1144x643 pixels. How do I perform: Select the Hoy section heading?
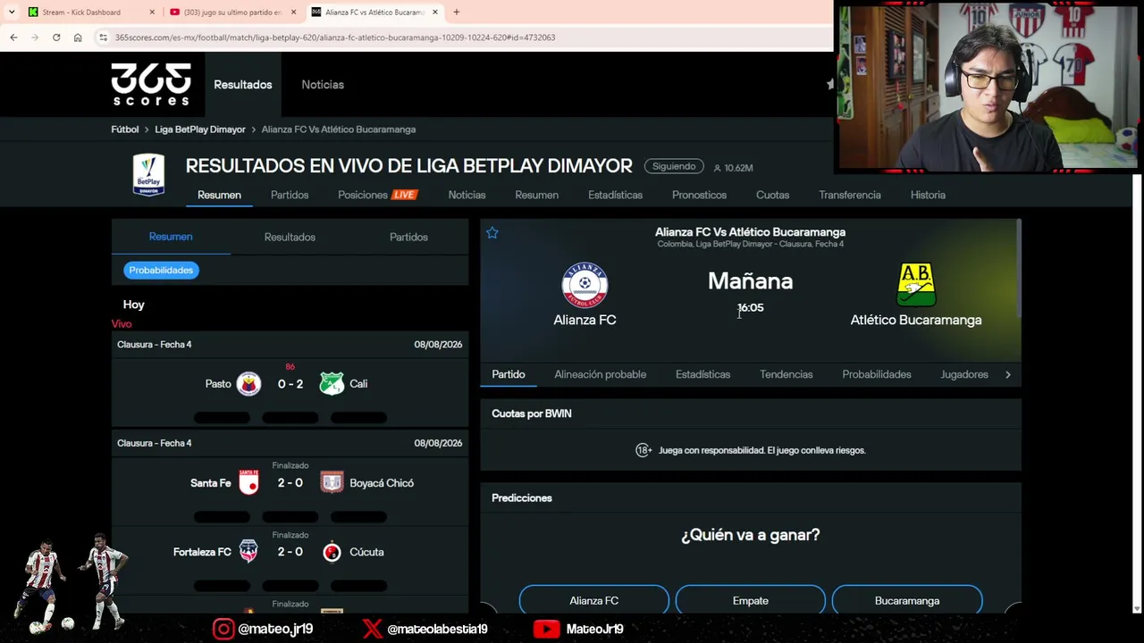[133, 305]
